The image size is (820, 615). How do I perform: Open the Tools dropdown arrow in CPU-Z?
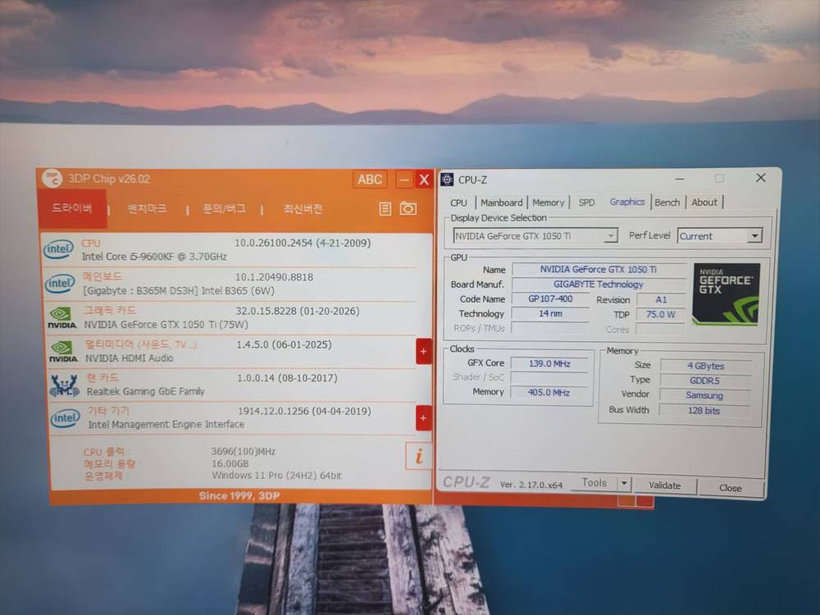624,483
